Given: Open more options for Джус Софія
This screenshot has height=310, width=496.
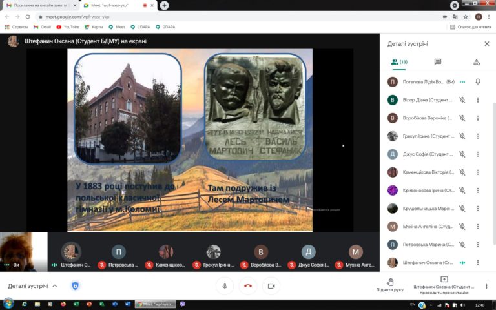Looking at the screenshot, I should point(478,154).
